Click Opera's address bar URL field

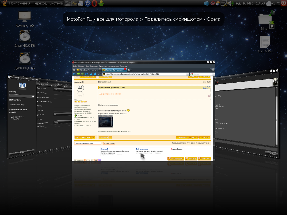pos(145,74)
